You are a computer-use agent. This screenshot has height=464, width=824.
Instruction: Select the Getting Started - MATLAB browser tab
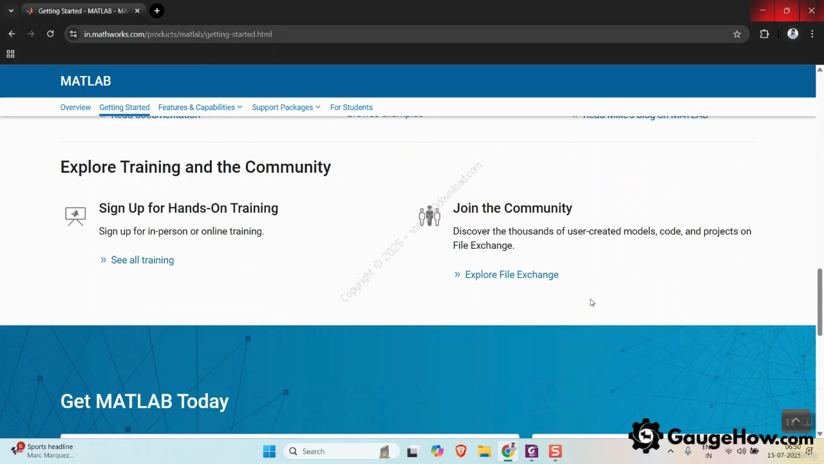tap(82, 11)
